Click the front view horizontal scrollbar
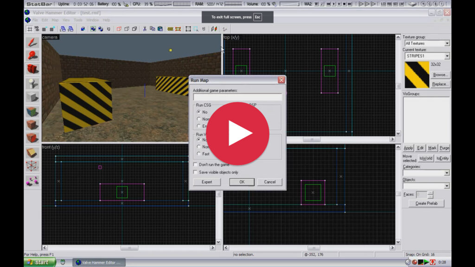Image resolution: width=475 pixels, height=267 pixels. click(129, 248)
